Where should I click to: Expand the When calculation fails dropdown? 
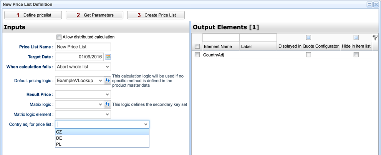coord(107,67)
